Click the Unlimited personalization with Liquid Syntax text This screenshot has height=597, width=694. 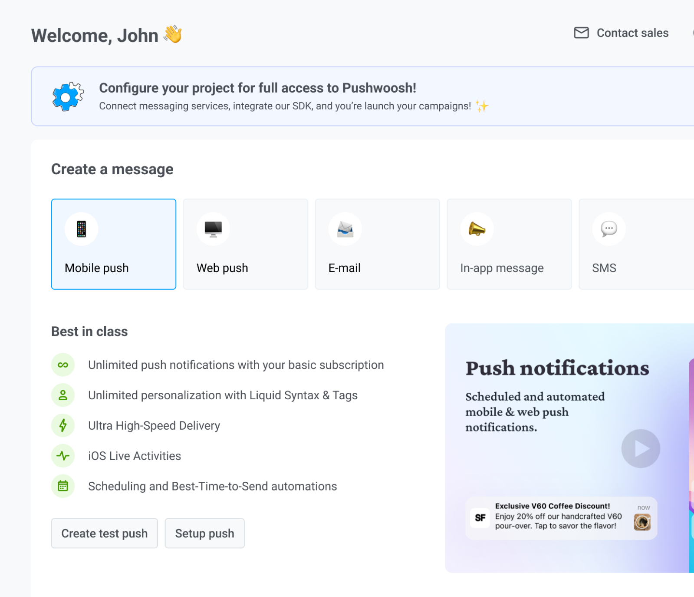click(x=223, y=395)
